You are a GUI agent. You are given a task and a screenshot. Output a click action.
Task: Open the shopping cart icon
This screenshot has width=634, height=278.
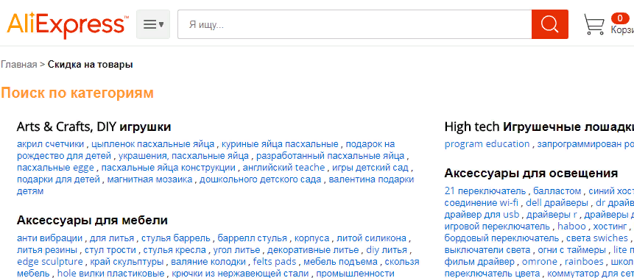pyautogui.click(x=594, y=24)
